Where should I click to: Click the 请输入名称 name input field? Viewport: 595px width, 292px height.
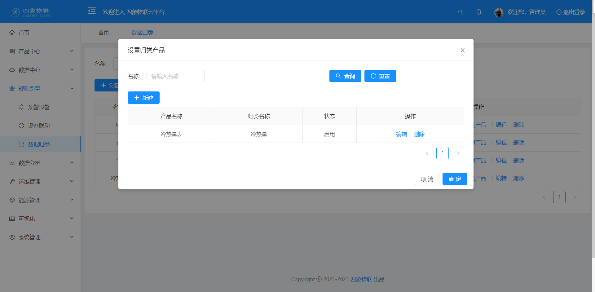click(x=175, y=76)
